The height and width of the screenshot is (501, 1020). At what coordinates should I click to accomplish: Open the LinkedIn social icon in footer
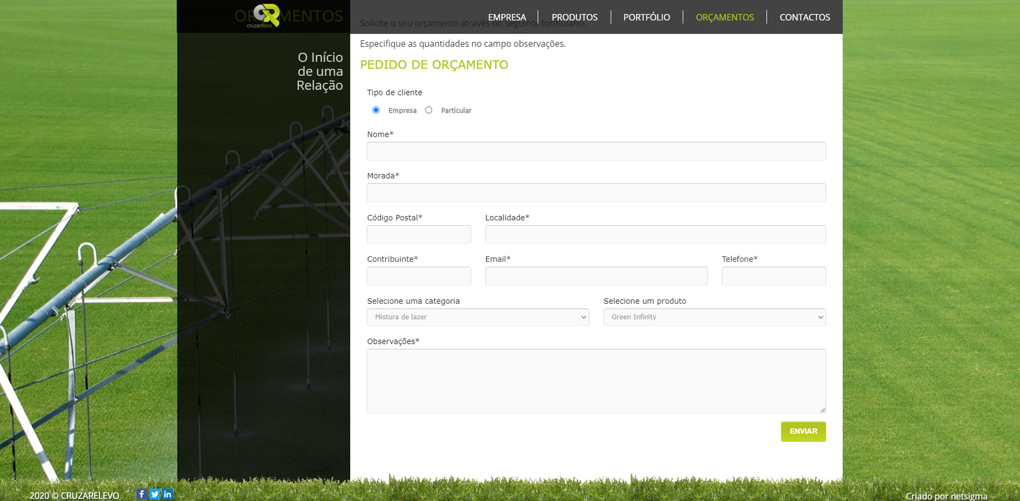click(x=167, y=494)
